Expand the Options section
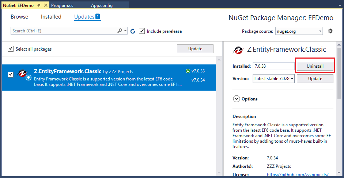 pos(236,99)
